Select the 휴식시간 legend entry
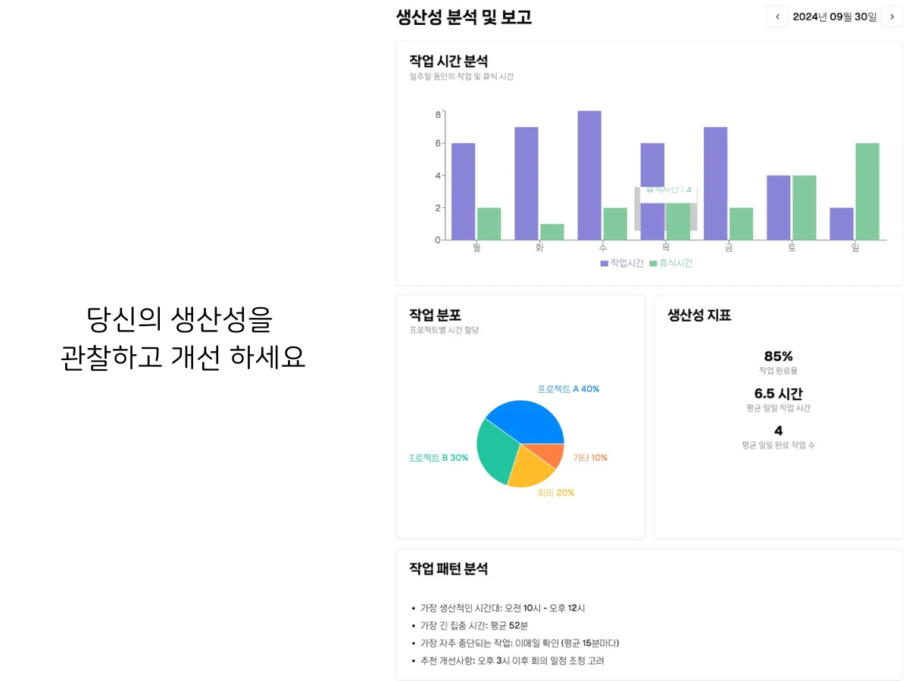The image size is (909, 681). (671, 263)
